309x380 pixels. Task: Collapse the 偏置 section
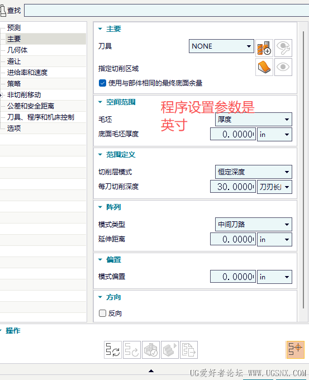tap(100, 259)
